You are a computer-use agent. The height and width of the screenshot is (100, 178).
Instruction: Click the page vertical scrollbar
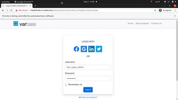click(177, 51)
